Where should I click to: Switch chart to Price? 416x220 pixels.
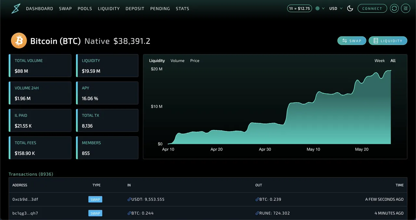coord(195,61)
